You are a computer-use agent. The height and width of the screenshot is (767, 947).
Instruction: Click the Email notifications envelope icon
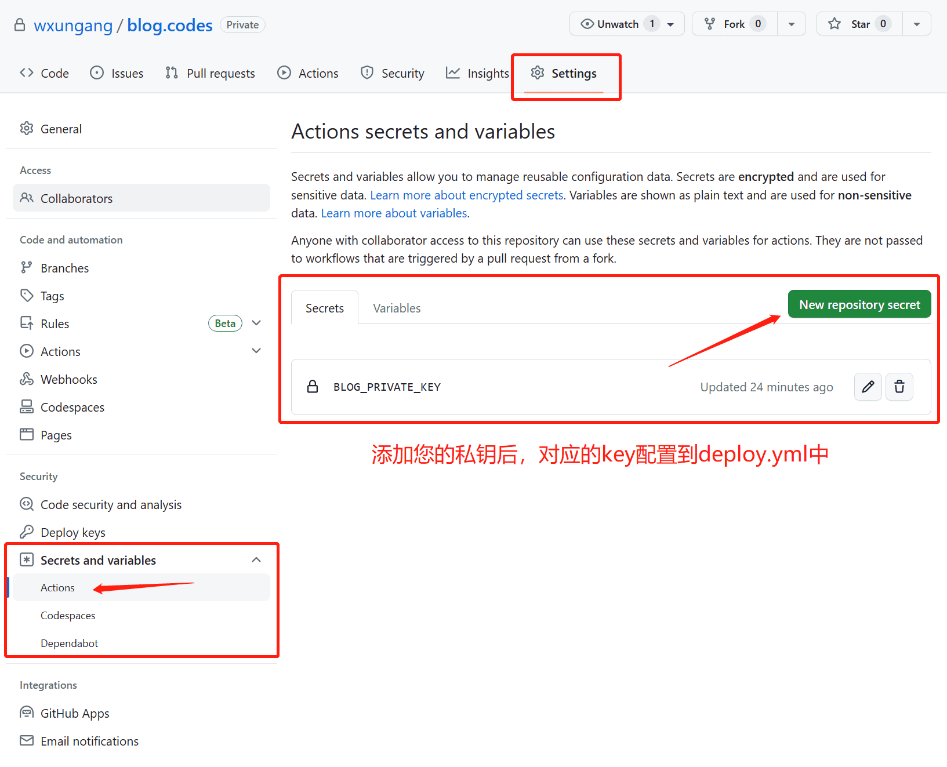coord(27,740)
